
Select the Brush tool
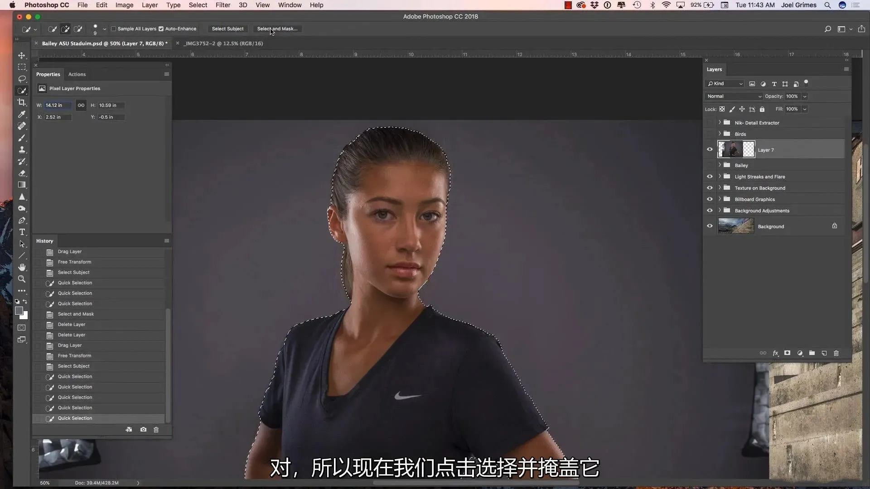(22, 138)
